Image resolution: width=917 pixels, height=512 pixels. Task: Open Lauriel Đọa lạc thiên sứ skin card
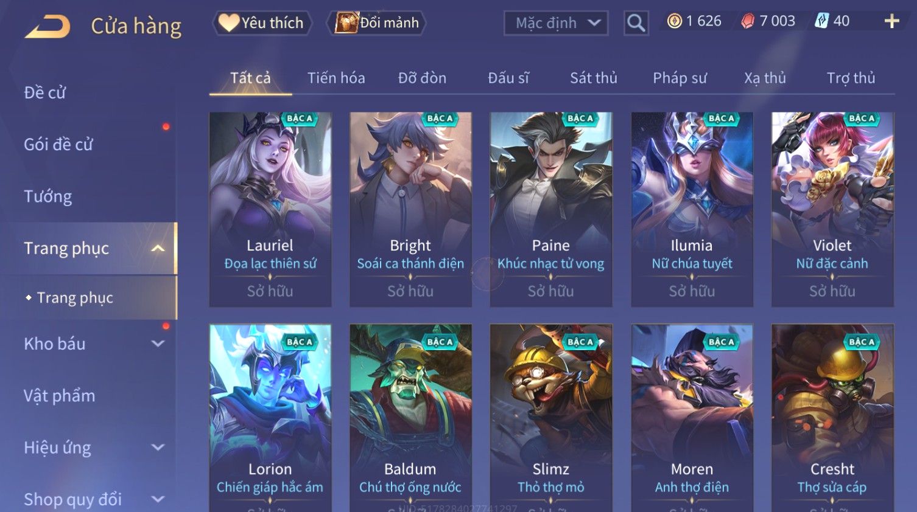point(270,209)
